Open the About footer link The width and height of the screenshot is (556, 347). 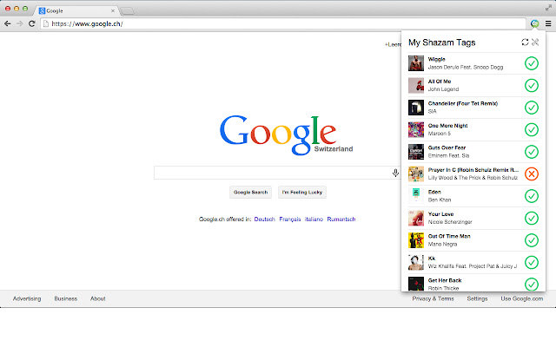(98, 298)
